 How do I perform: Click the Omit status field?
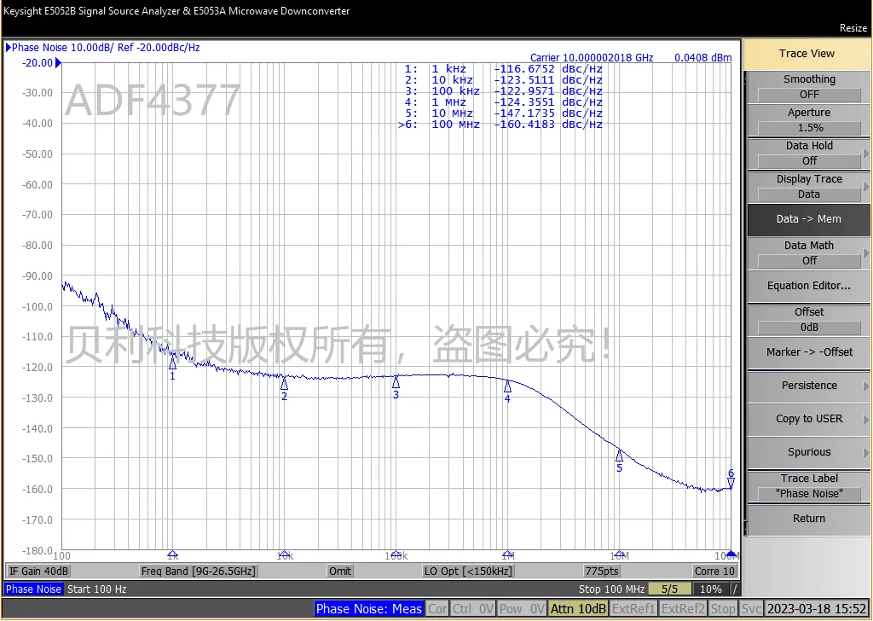(340, 572)
